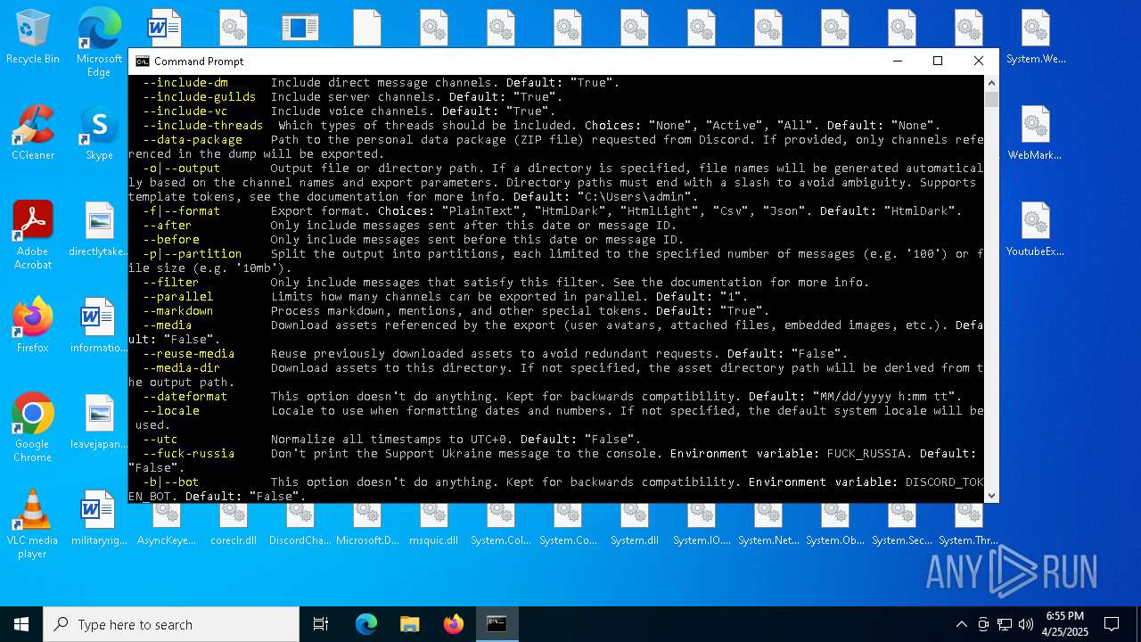Select the System.IO.... file
This screenshot has height=642, width=1141.
[x=702, y=526]
